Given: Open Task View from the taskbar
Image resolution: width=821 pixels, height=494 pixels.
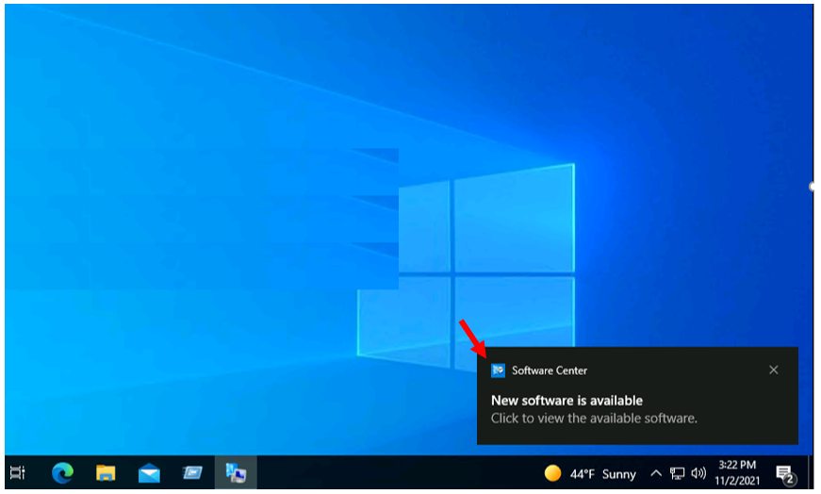Looking at the screenshot, I should pos(17,472).
